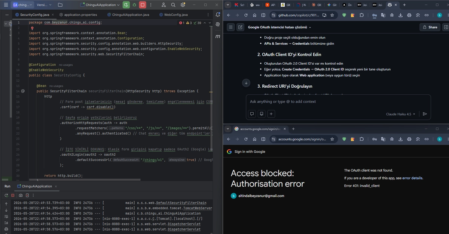
Task: Select the accounts.google.com browser tab
Action: click(x=259, y=129)
